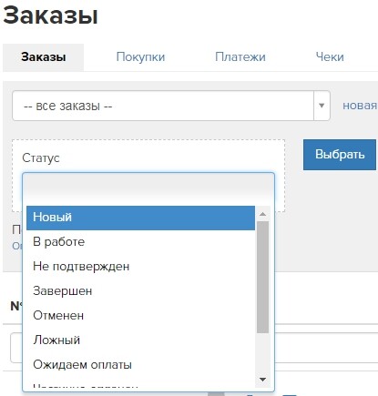
Task: Select В работе status option
Action: pos(140,242)
